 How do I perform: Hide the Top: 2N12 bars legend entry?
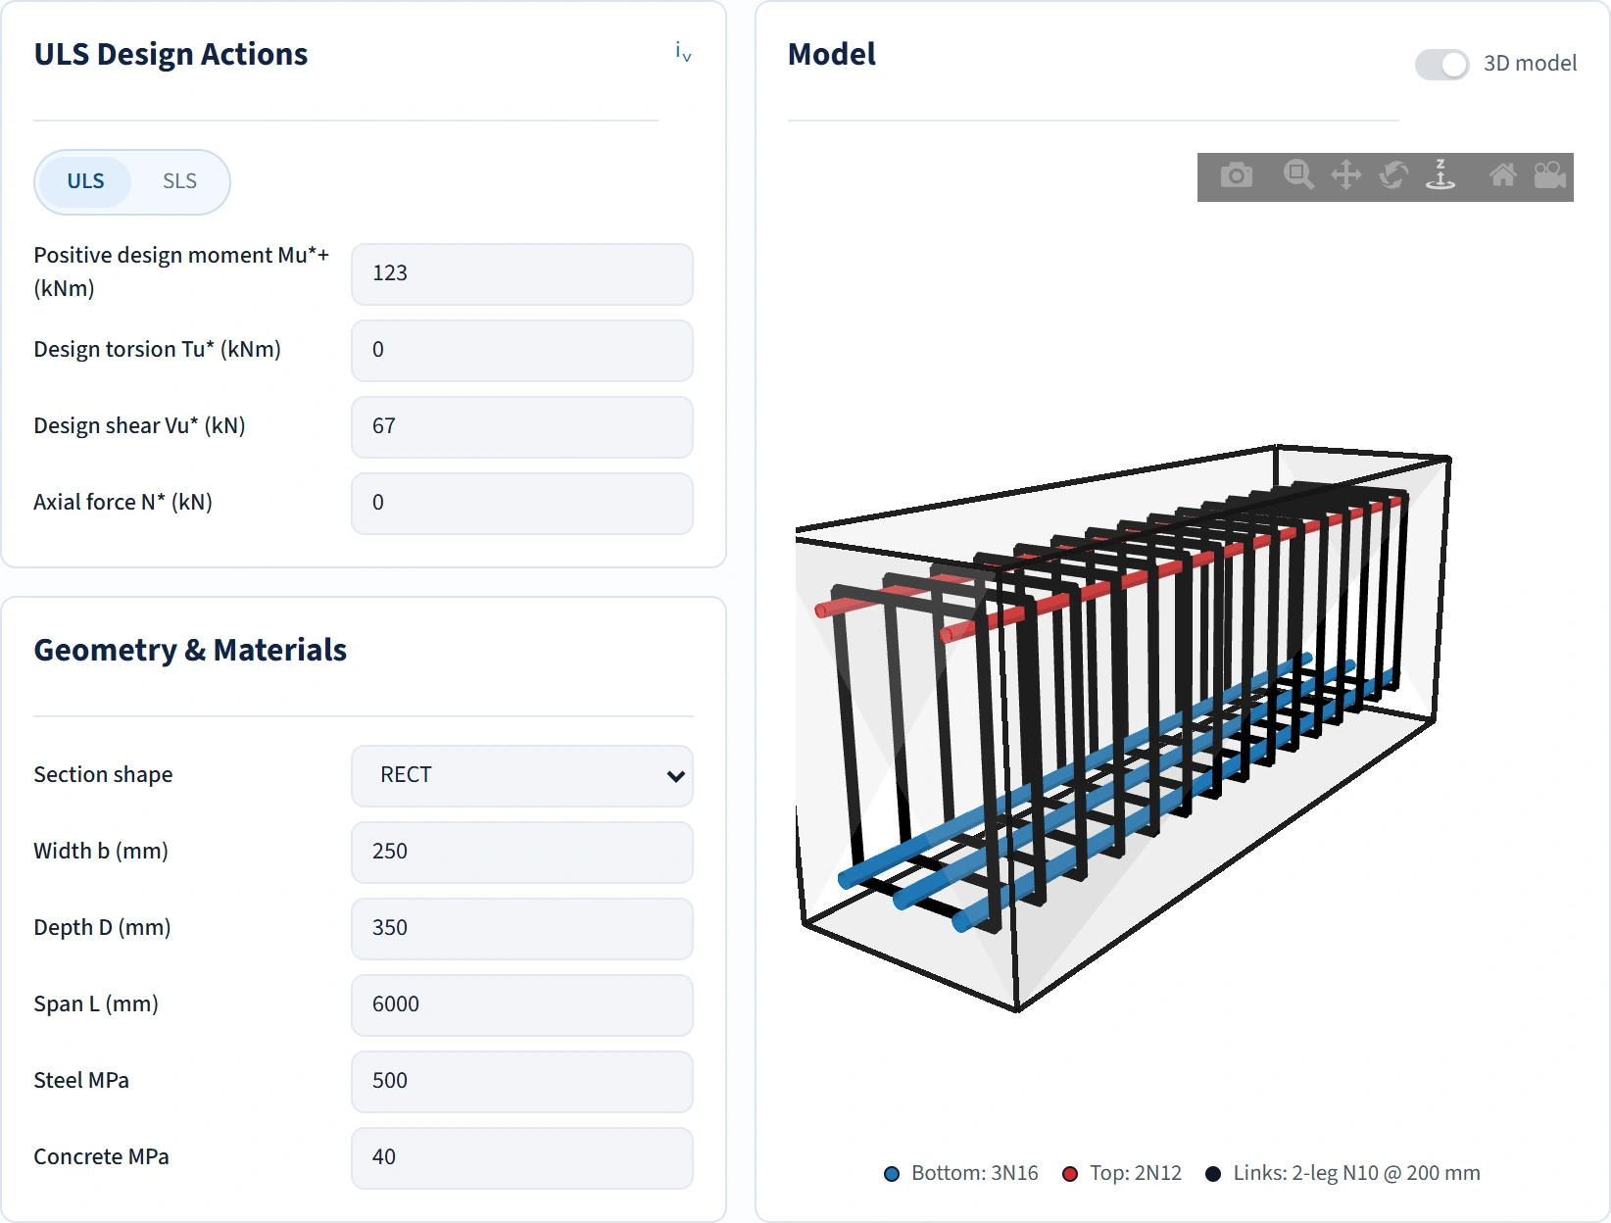click(1122, 1173)
